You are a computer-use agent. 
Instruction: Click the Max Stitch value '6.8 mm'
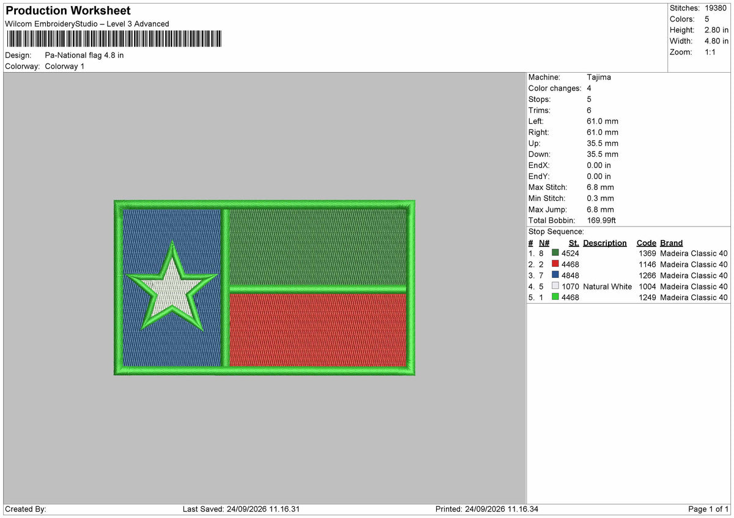(600, 187)
